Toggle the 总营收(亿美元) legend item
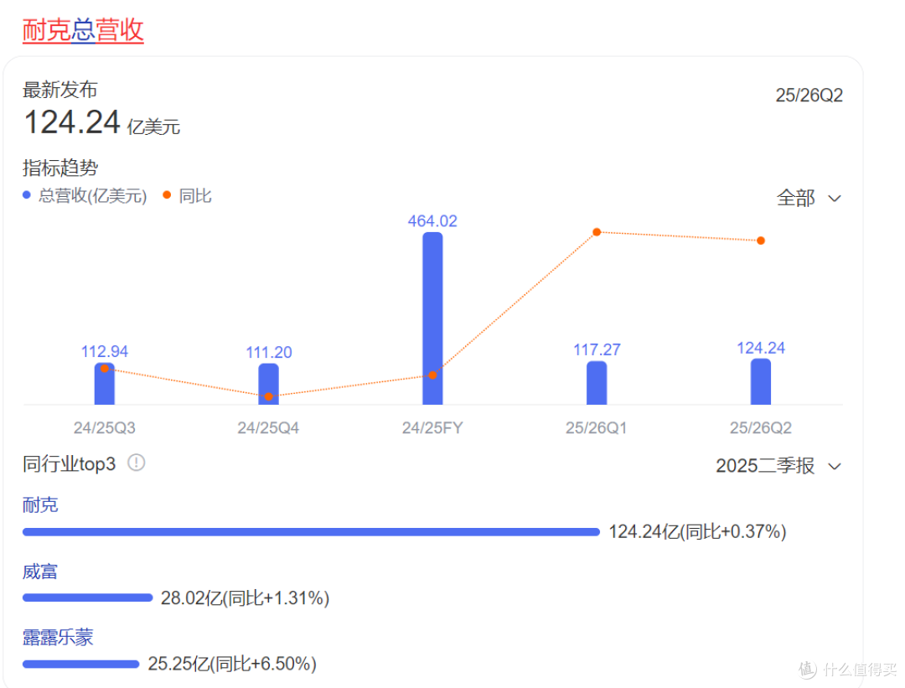The height and width of the screenshot is (688, 905). tap(85, 195)
